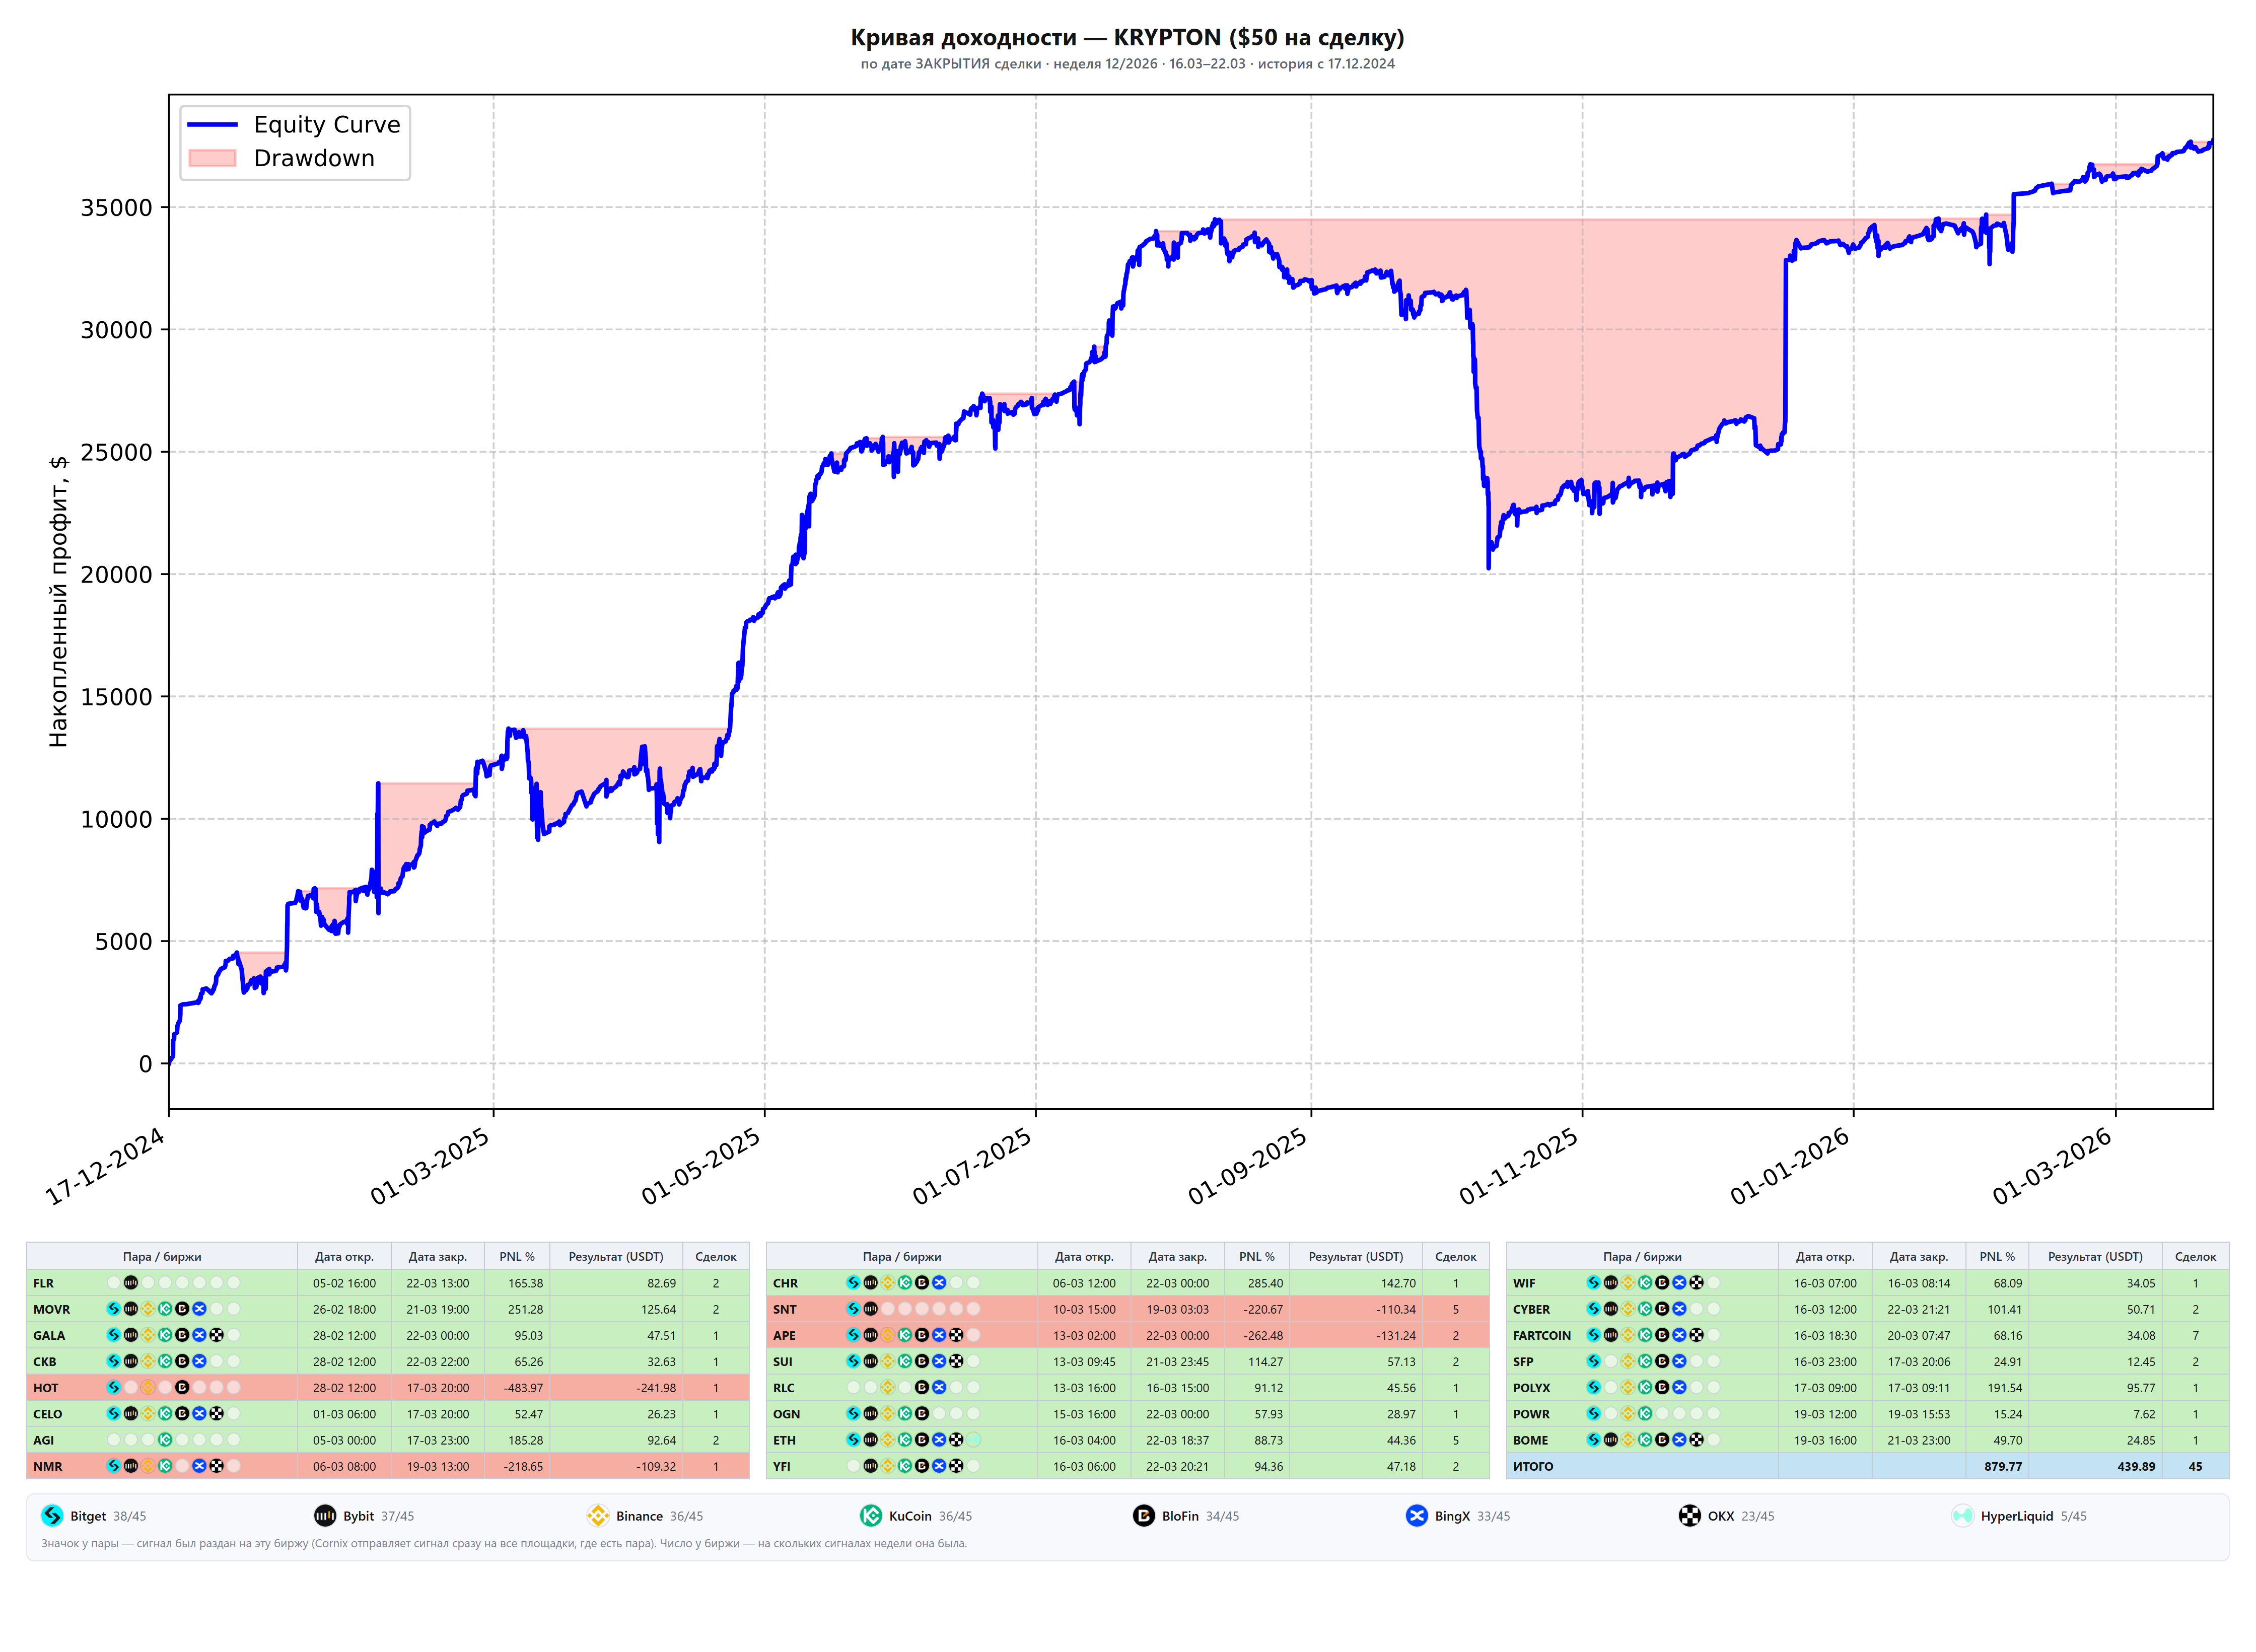Click the Bitget logo in exchange legend

click(x=52, y=1516)
